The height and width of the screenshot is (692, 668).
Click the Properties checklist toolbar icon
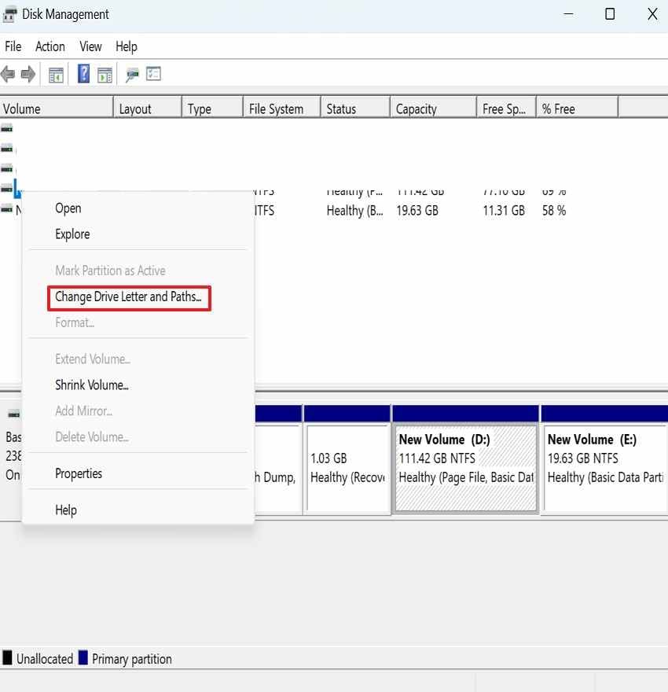coord(153,74)
